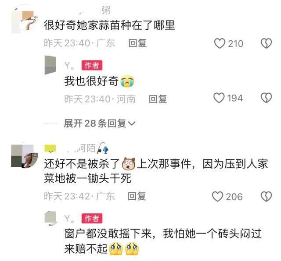Open author Y。avatar in first reply
Screen dimensions: 281x261
[50, 65]
